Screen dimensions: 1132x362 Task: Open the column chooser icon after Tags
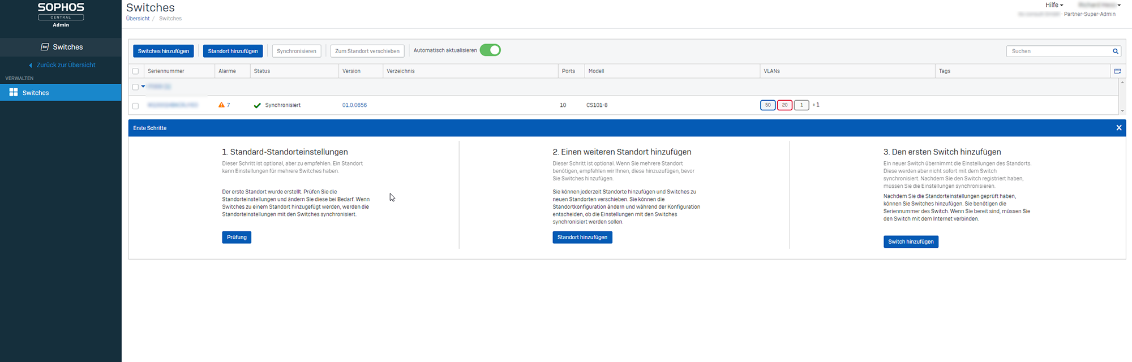pos(1117,71)
